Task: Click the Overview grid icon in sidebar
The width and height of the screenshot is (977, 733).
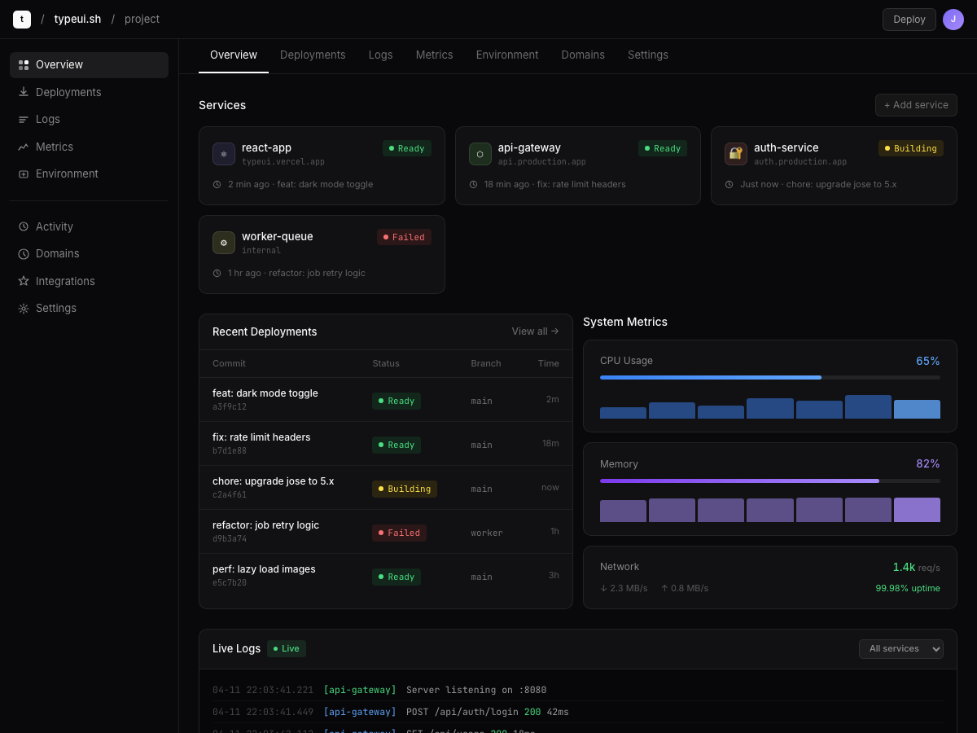Action: point(24,65)
